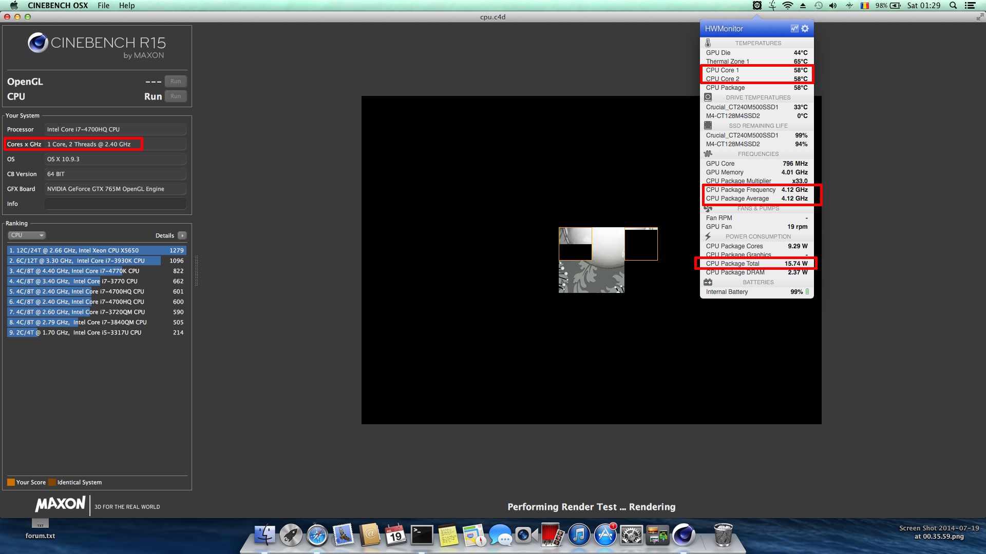Open the Trash in Dock
The height and width of the screenshot is (554, 986).
[x=723, y=535]
